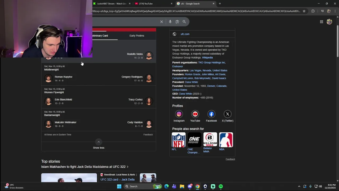
Task: Open ONE Championship related search
Action: 194,143
